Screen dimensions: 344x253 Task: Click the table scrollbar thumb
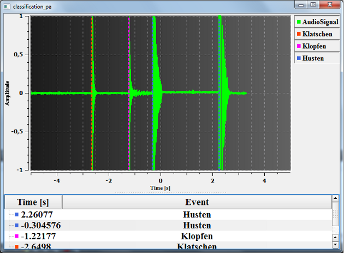click(335, 214)
